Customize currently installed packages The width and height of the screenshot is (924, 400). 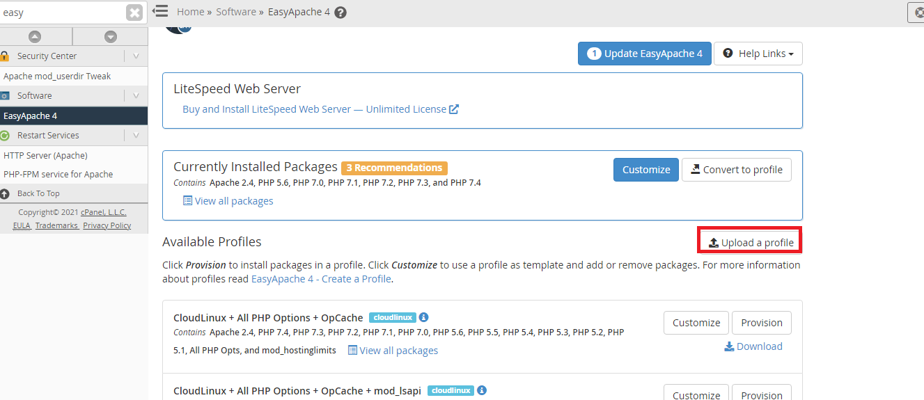[646, 170]
